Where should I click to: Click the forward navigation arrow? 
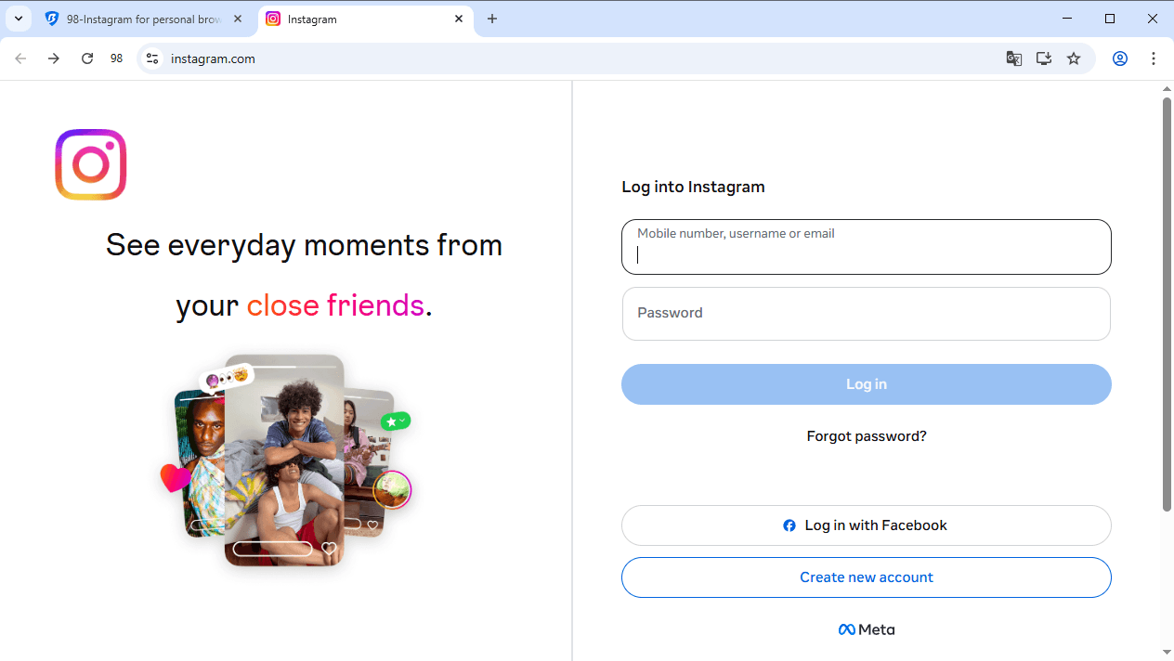pos(54,58)
